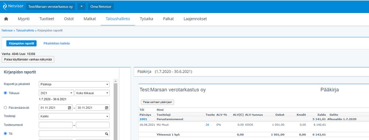Open account 1001 link

(x=143, y=119)
